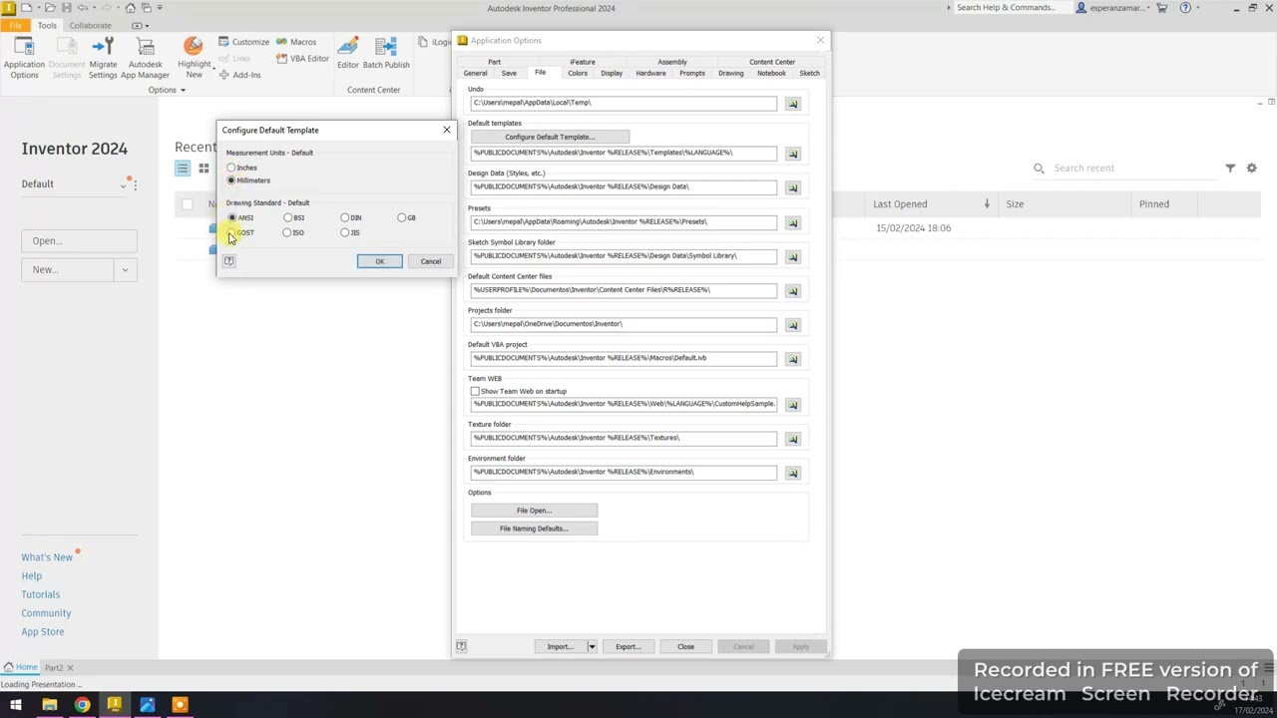Open Macros command

point(295,42)
